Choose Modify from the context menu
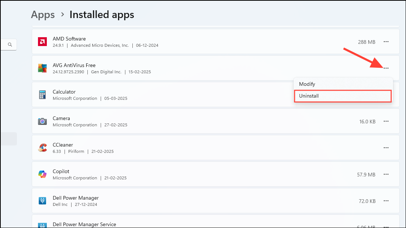 click(343, 84)
